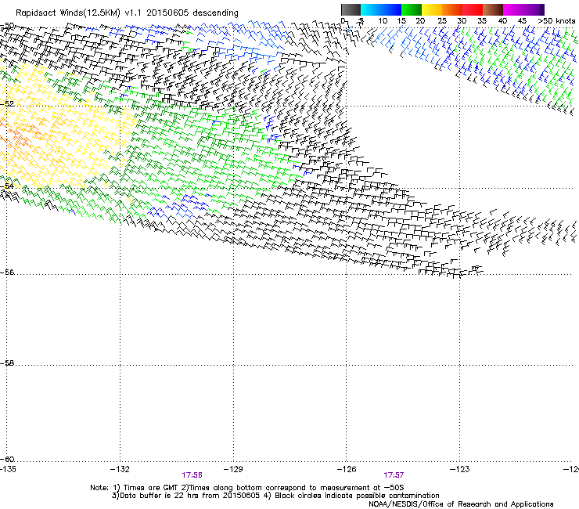Click the gray 0-5 knots legend swatch
Screen dimensions: 579x509
click(351, 9)
